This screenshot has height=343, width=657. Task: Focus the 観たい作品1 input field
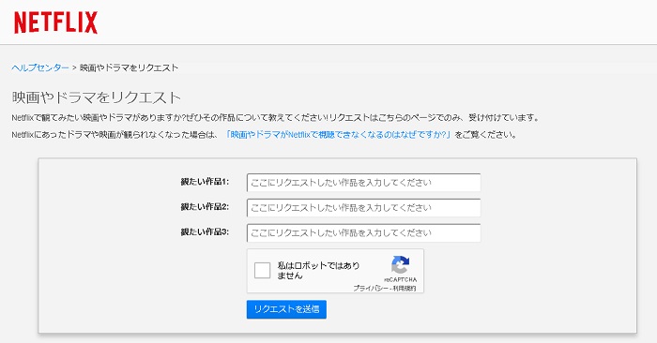364,183
